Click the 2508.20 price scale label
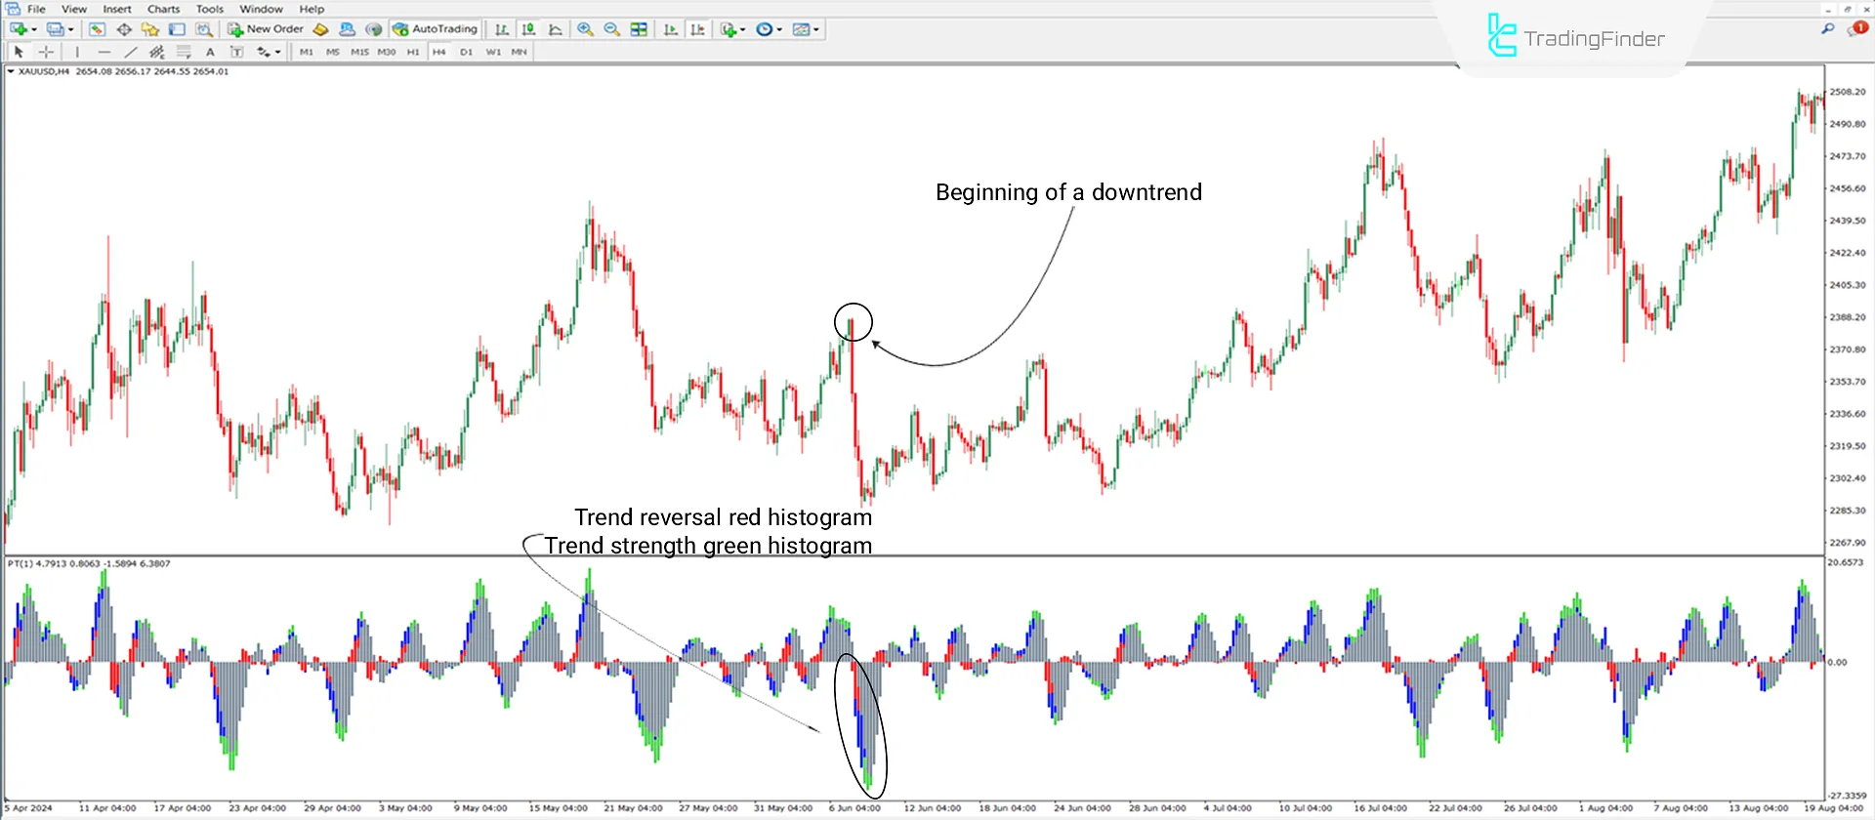 pos(1848,92)
